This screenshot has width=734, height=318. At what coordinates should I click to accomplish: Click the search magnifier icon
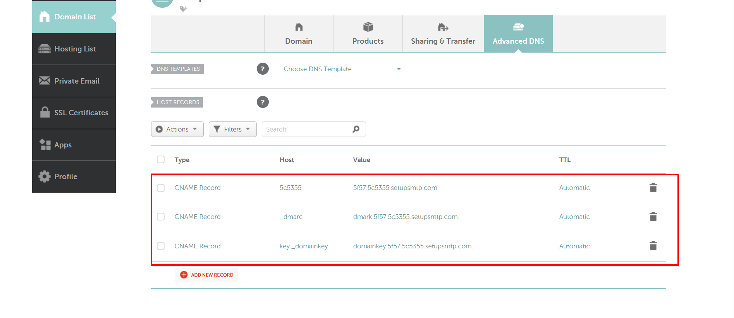[356, 129]
